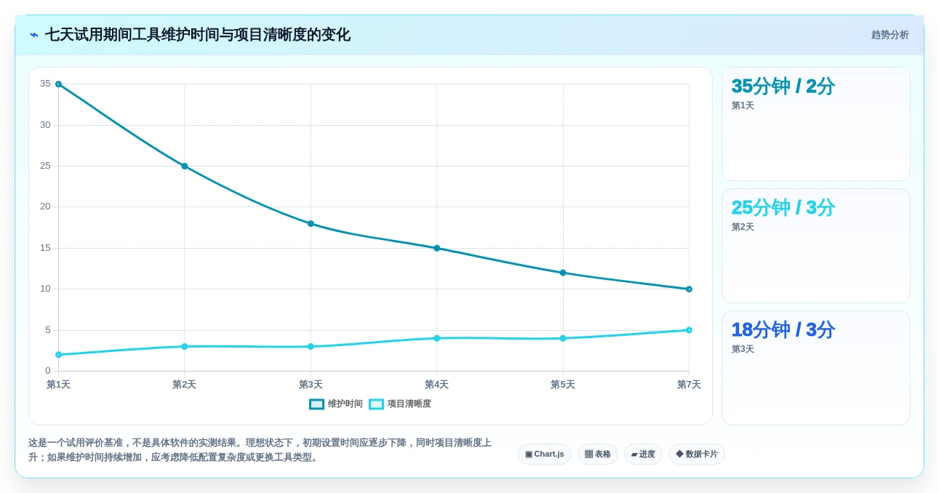Click the 20 y-axis tick label
This screenshot has width=939, height=493.
(x=45, y=207)
